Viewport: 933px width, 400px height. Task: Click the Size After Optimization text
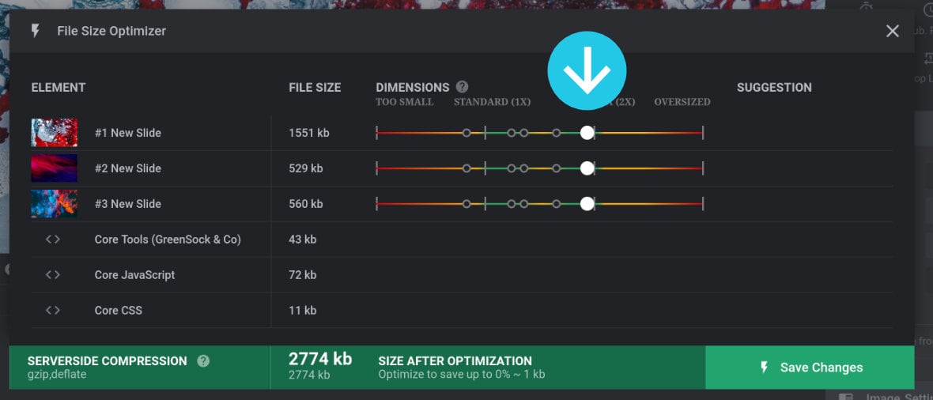[455, 360]
